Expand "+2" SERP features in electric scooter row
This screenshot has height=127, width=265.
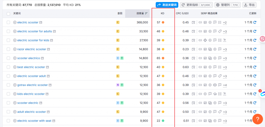click(x=225, y=22)
